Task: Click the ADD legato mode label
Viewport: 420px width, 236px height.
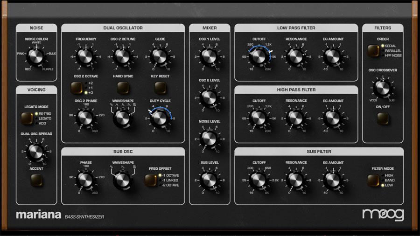Action: tap(42, 123)
